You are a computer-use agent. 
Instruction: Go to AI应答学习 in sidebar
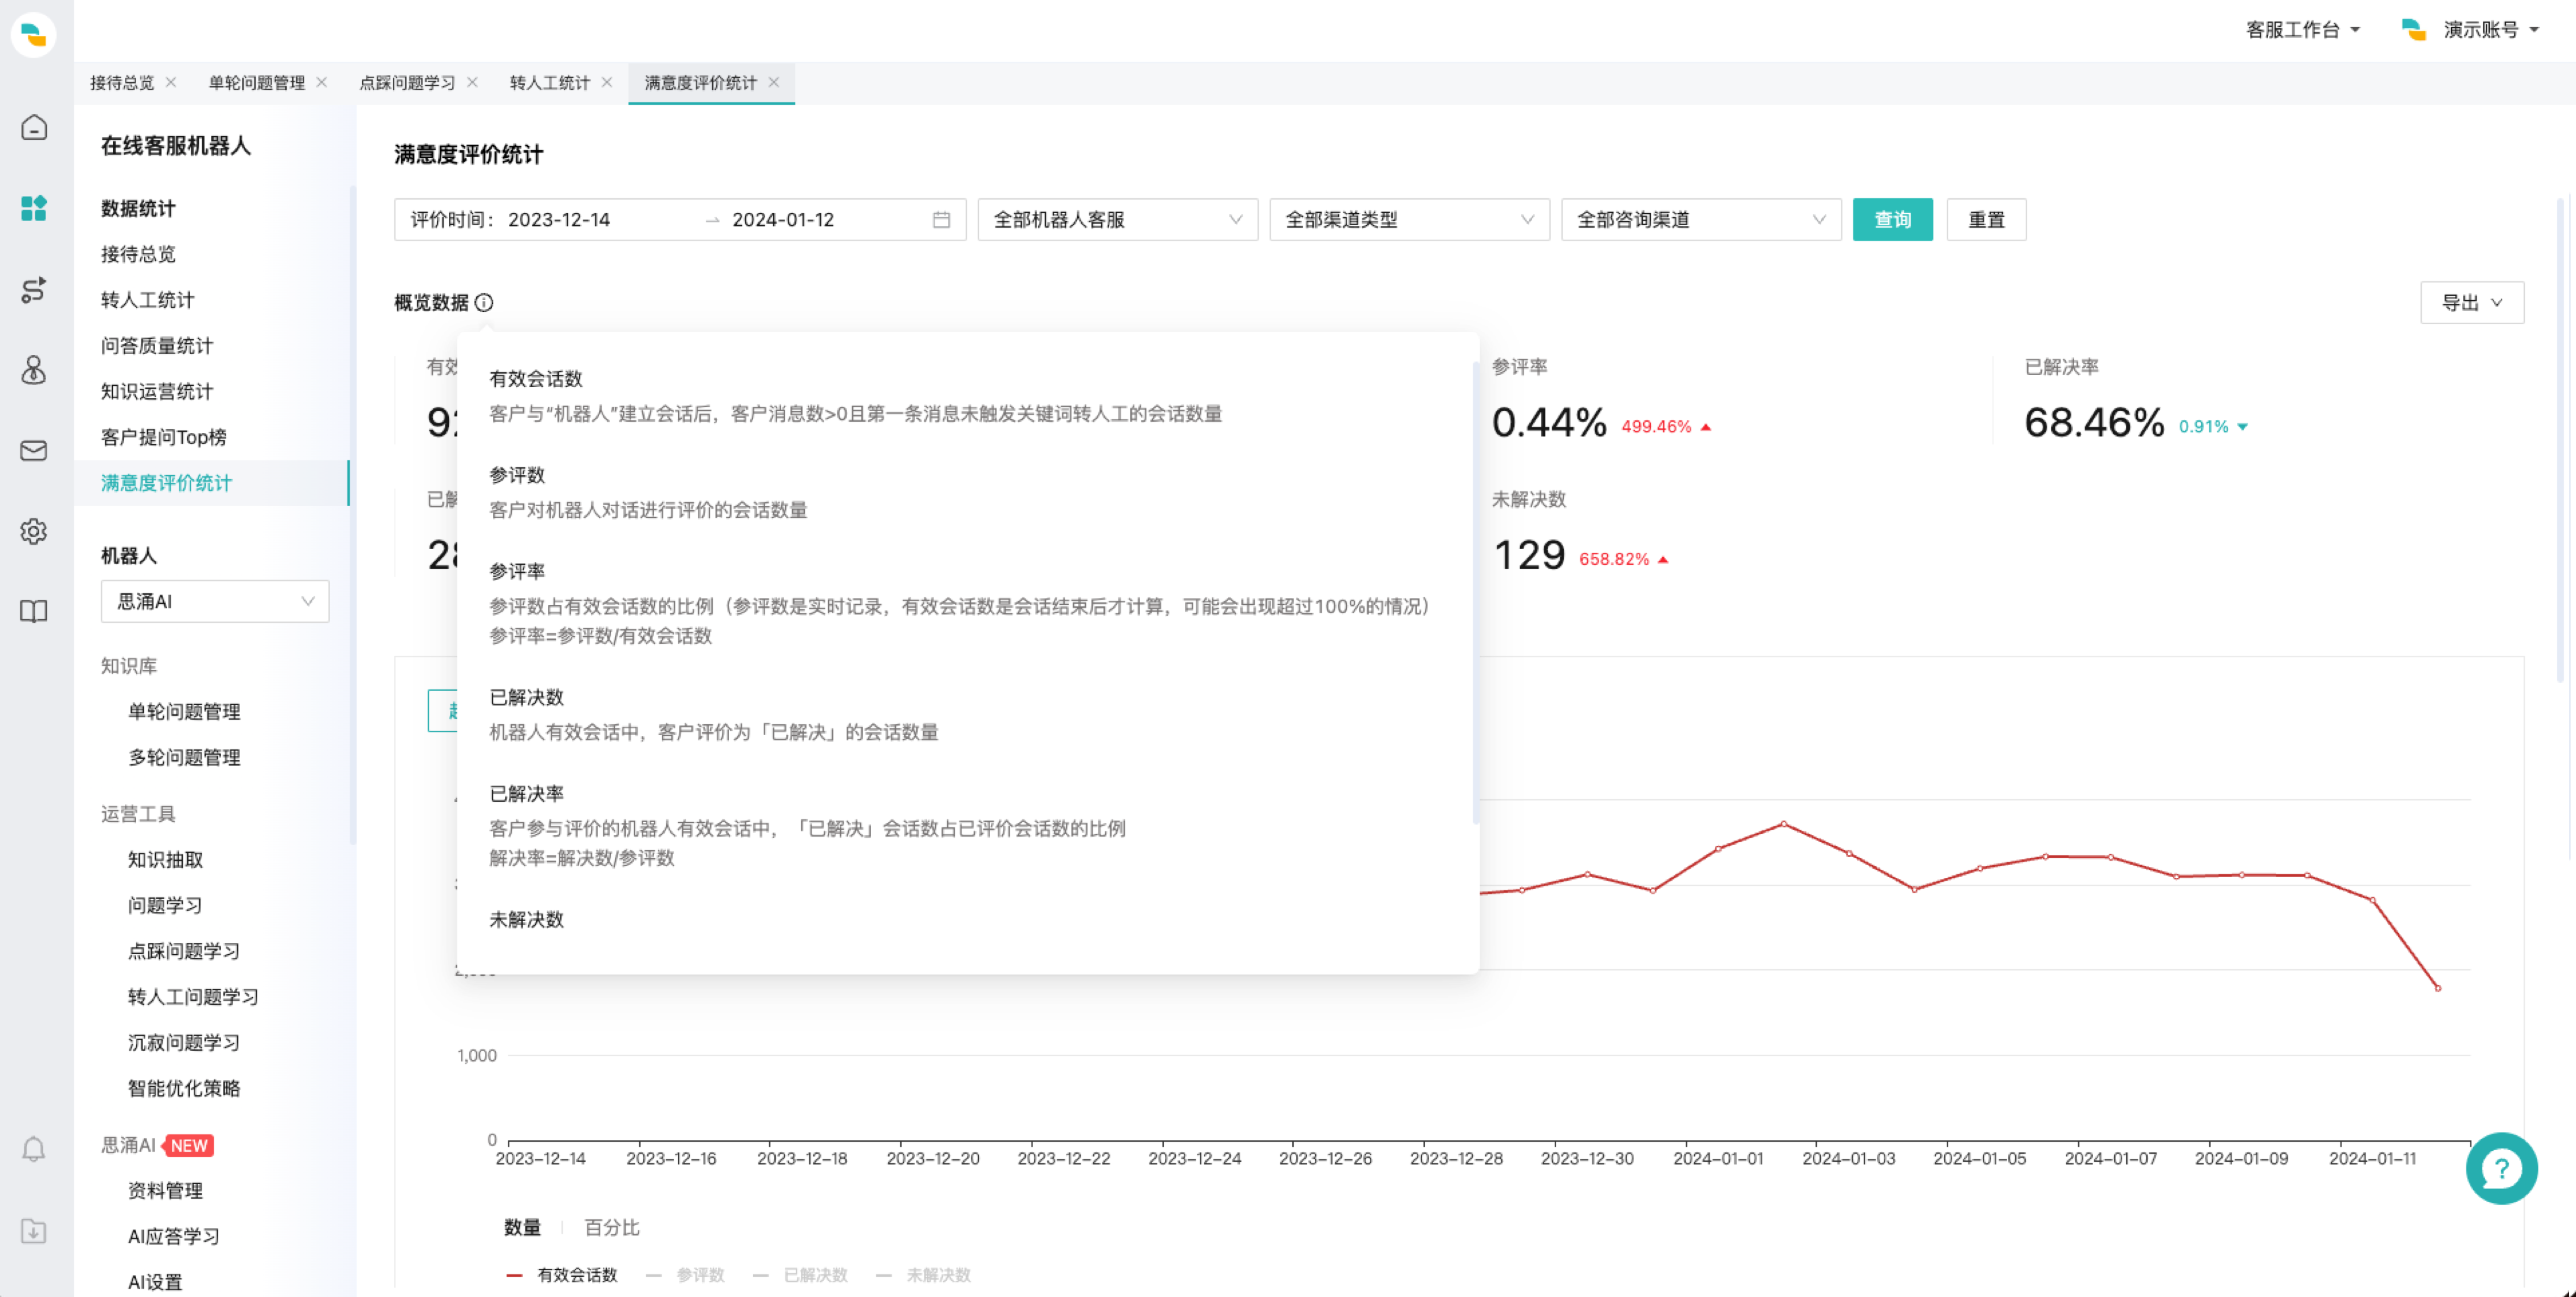(174, 1236)
